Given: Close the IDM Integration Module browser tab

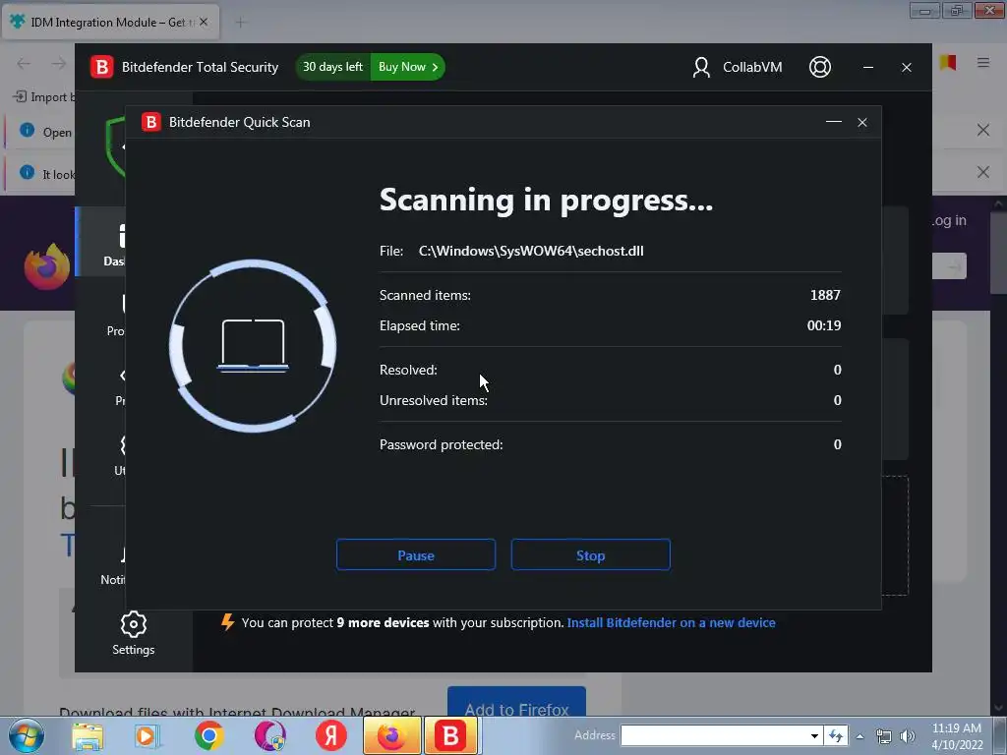Looking at the screenshot, I should coord(204,22).
